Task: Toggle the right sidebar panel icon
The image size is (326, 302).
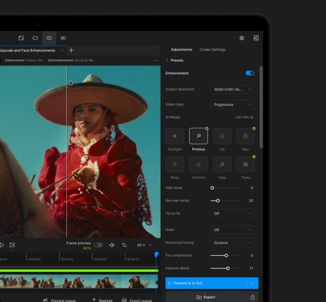Action: tap(256, 38)
